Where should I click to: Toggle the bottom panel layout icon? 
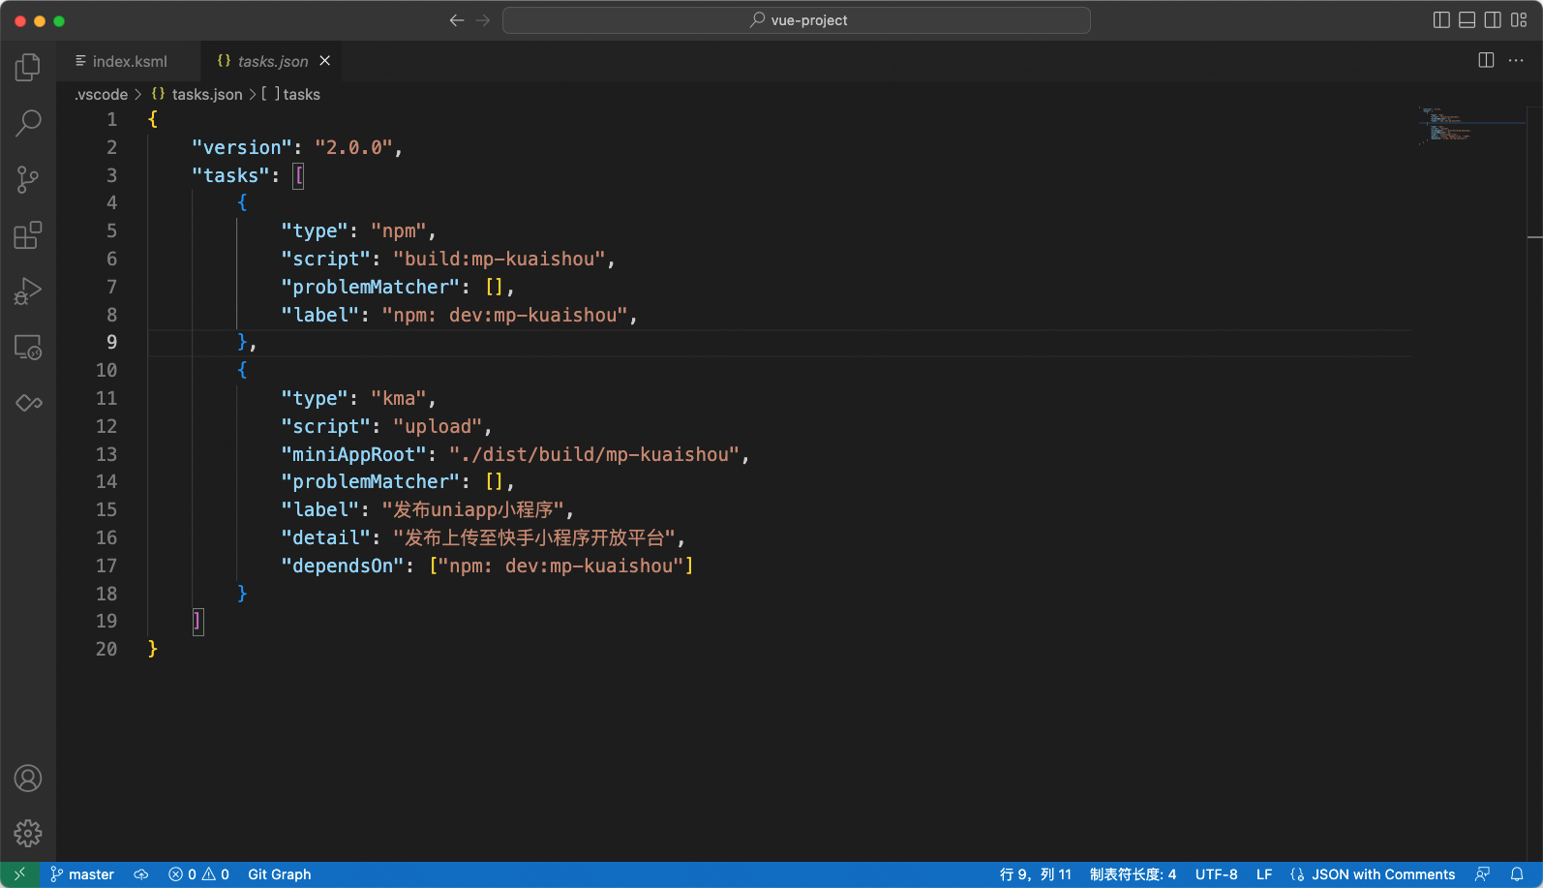[x=1467, y=20]
